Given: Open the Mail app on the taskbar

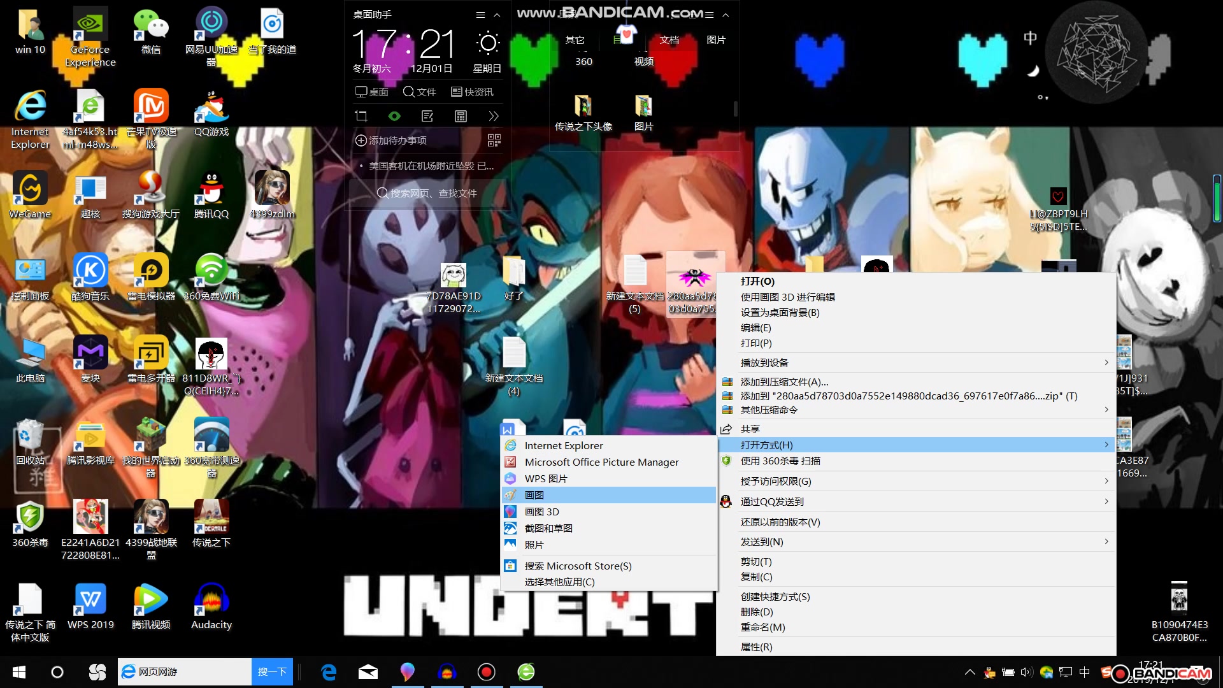Looking at the screenshot, I should [368, 672].
